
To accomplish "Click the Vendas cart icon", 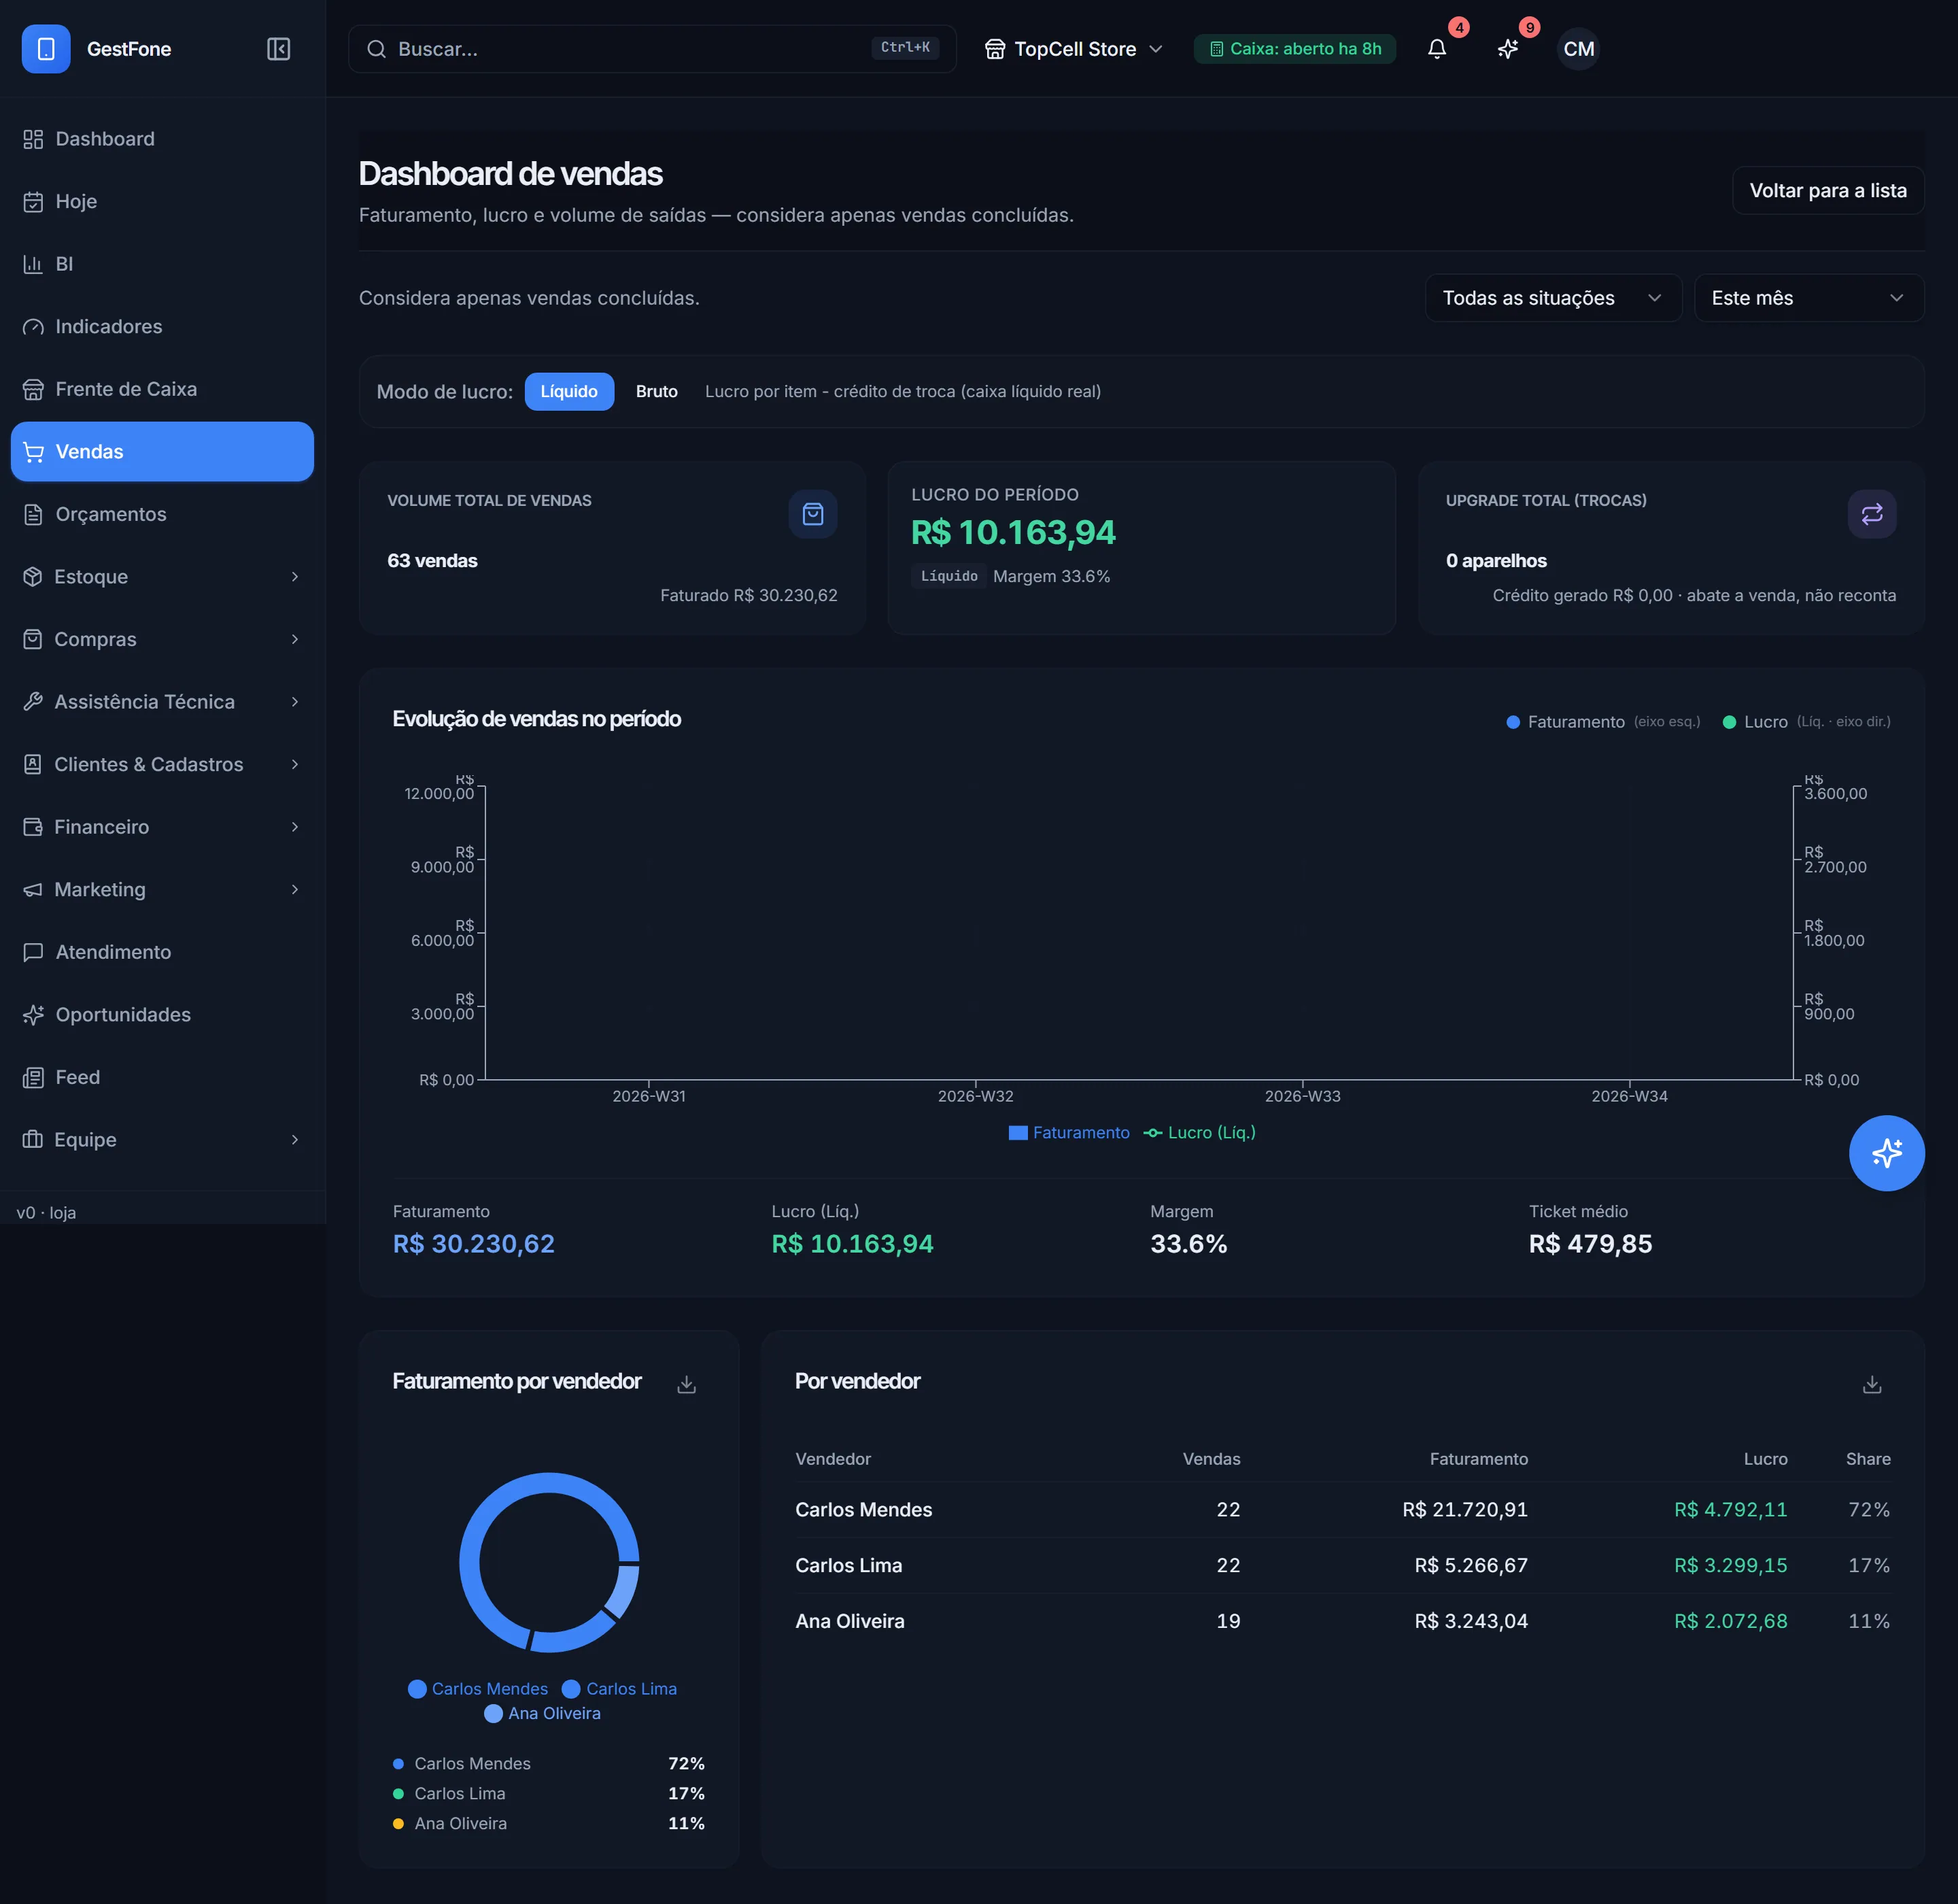I will click(33, 452).
